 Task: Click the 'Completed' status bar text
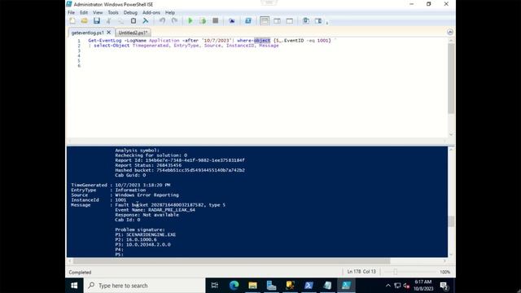click(x=80, y=272)
